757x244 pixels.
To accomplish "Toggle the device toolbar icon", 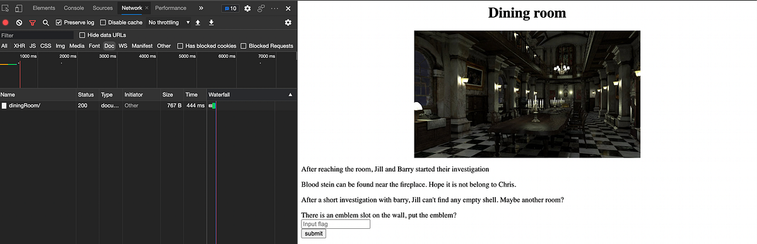I will [19, 8].
